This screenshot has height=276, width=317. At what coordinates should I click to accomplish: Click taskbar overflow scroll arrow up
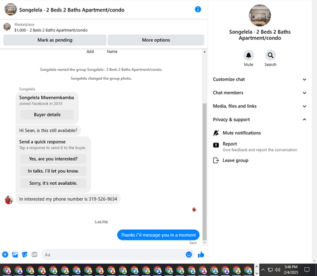(257, 267)
